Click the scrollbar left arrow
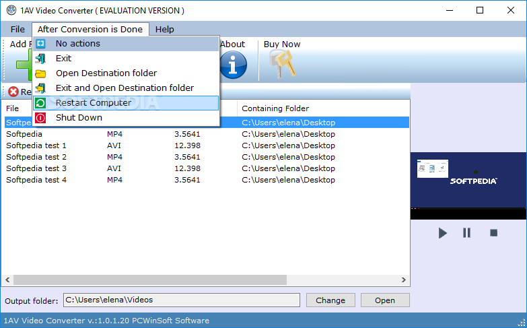527x328 pixels. tap(7, 280)
